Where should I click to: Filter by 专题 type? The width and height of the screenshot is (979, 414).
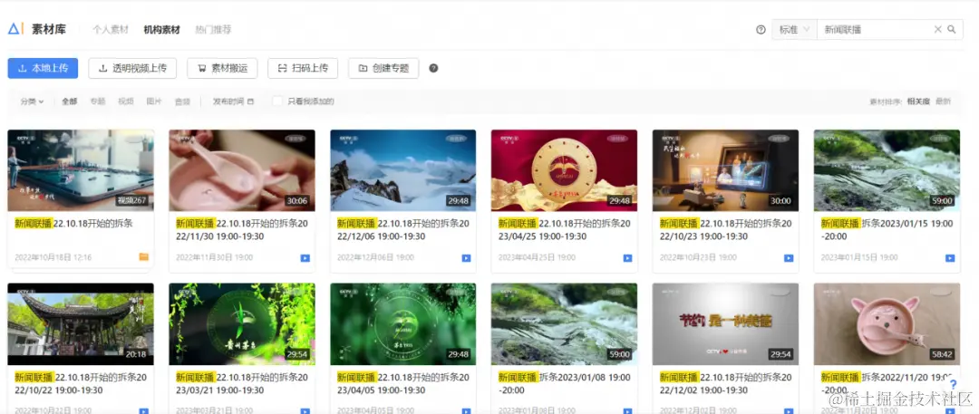point(97,101)
